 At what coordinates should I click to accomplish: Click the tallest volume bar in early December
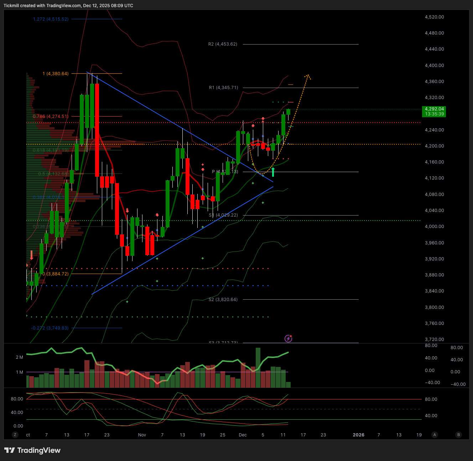click(x=258, y=367)
